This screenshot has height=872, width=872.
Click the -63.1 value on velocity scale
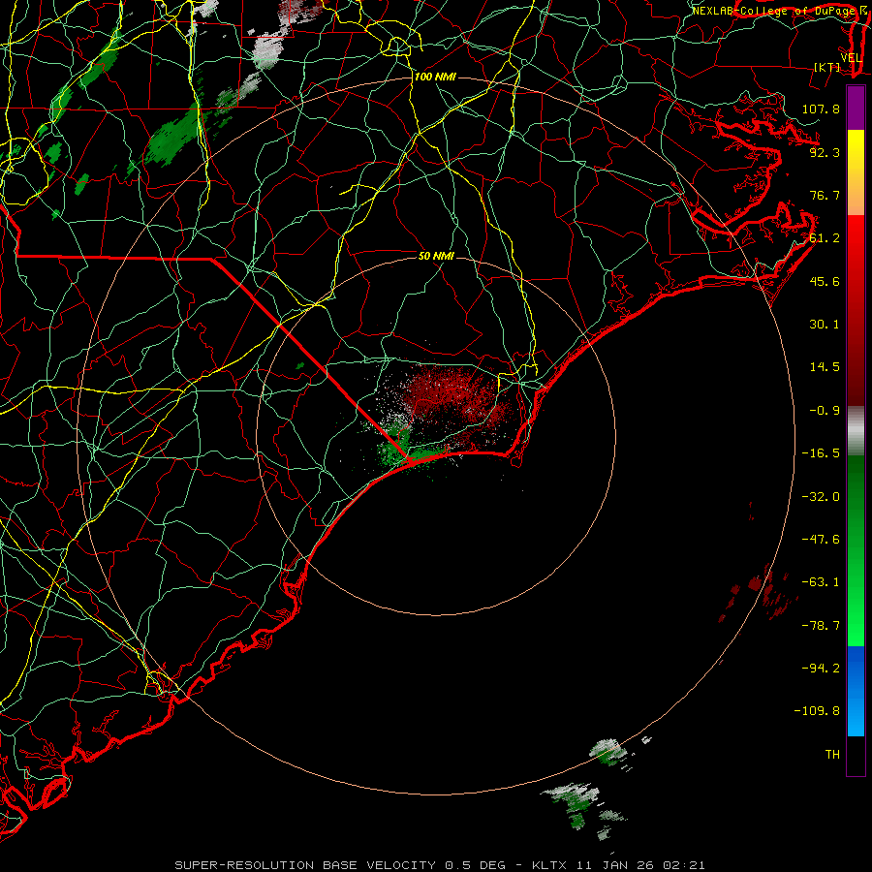click(x=821, y=582)
